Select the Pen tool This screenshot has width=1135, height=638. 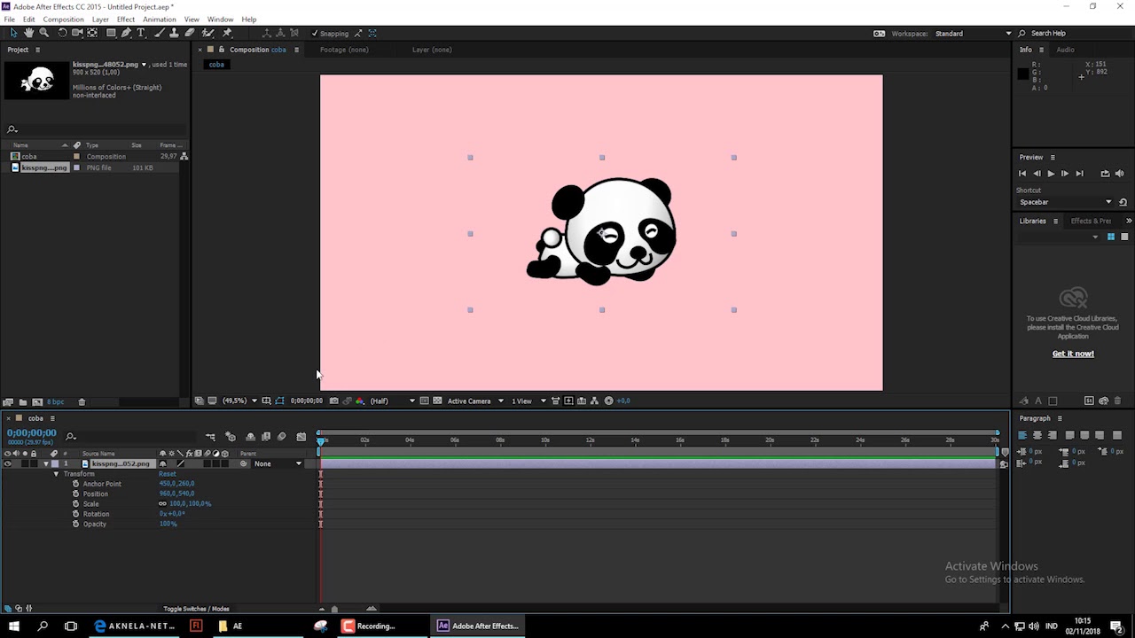pyautogui.click(x=126, y=33)
